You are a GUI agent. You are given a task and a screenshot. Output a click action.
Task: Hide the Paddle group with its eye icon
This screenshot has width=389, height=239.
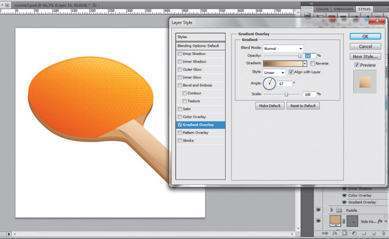[319, 210]
